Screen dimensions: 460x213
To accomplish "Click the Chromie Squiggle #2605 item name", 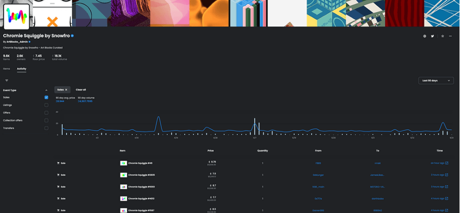I will (141, 175).
